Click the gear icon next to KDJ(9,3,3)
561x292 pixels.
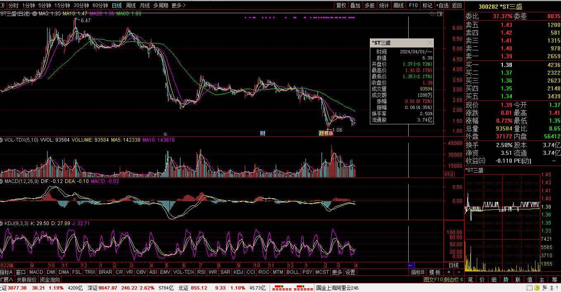point(2,223)
